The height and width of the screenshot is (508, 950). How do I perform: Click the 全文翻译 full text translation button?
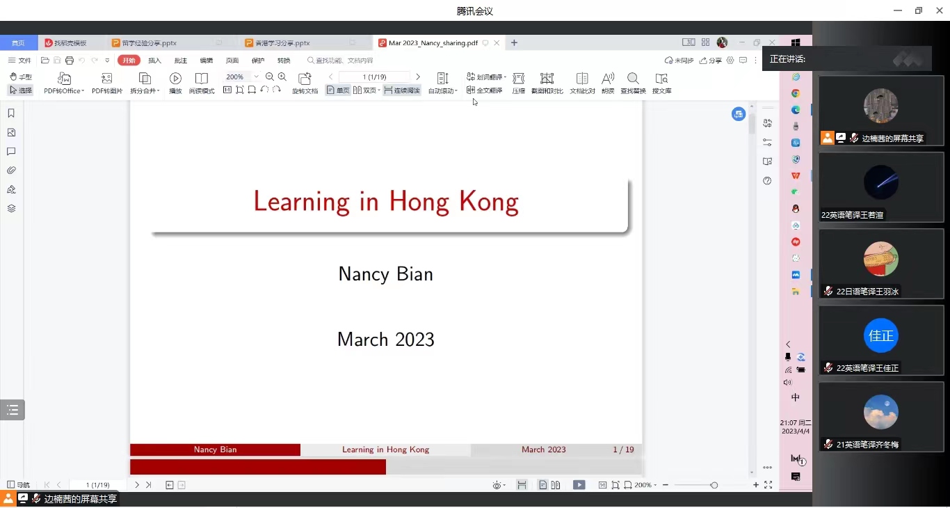click(485, 90)
